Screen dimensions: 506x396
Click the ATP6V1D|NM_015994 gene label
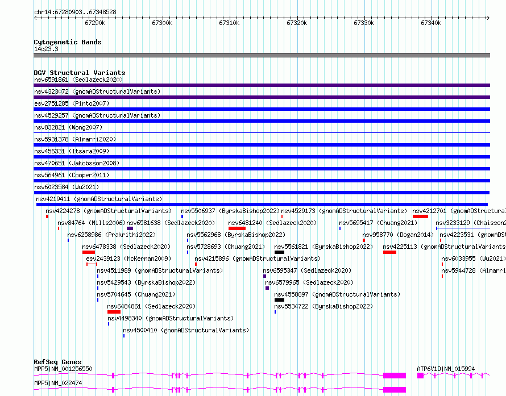tap(446, 369)
